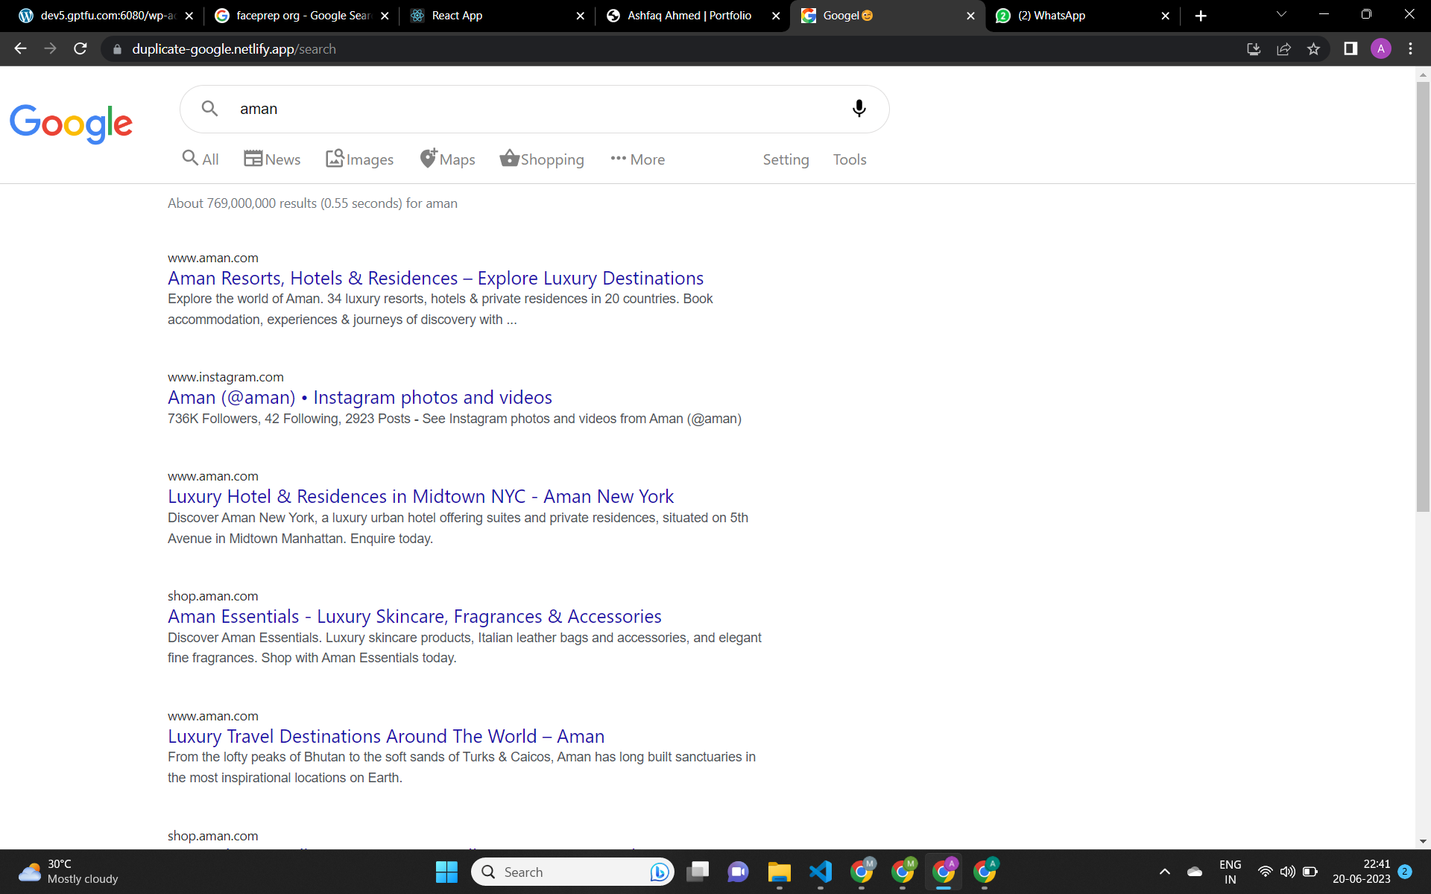Close the React App browser tab
This screenshot has height=894, width=1431.
click(580, 16)
